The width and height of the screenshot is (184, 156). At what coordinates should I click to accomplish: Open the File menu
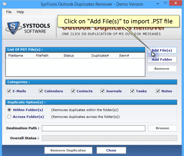(9, 12)
